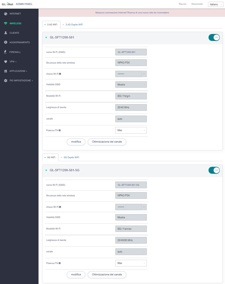Open the Firewall menu item

pyautogui.click(x=15, y=52)
